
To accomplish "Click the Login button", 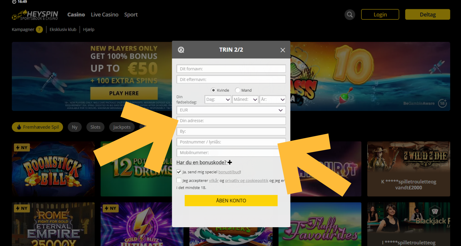I will tap(380, 14).
